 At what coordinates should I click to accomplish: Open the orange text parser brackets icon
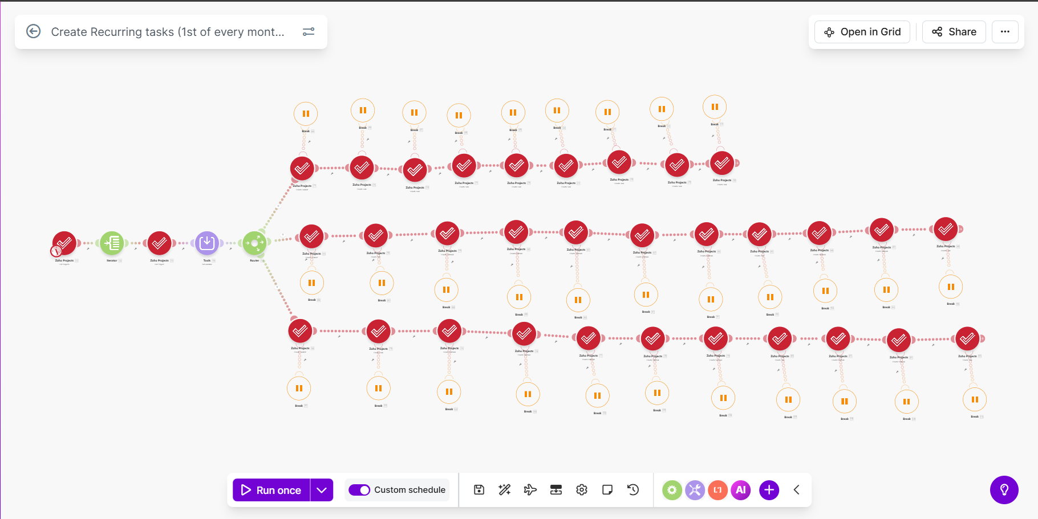click(717, 490)
